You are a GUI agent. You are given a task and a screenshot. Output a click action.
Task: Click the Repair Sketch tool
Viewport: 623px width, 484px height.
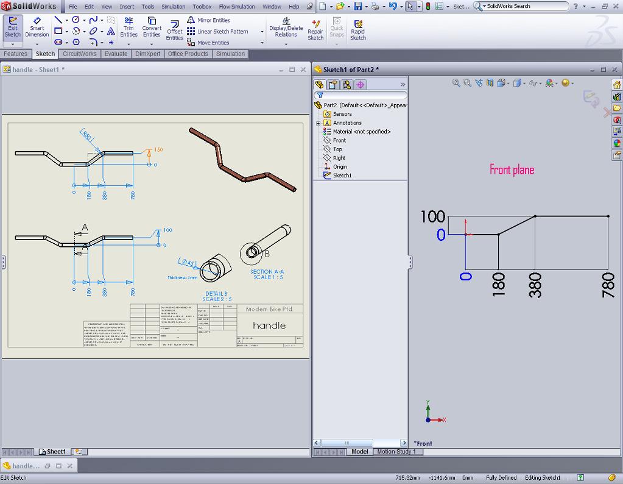click(x=315, y=30)
